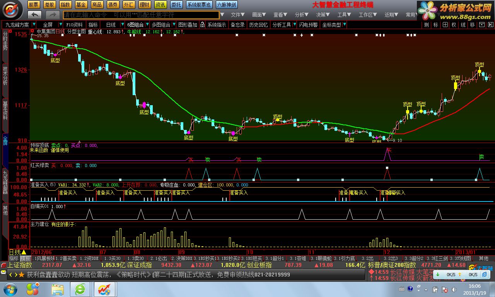Go back with the left arrow button
This screenshot has height=297, width=495.
pyautogui.click(x=35, y=14)
